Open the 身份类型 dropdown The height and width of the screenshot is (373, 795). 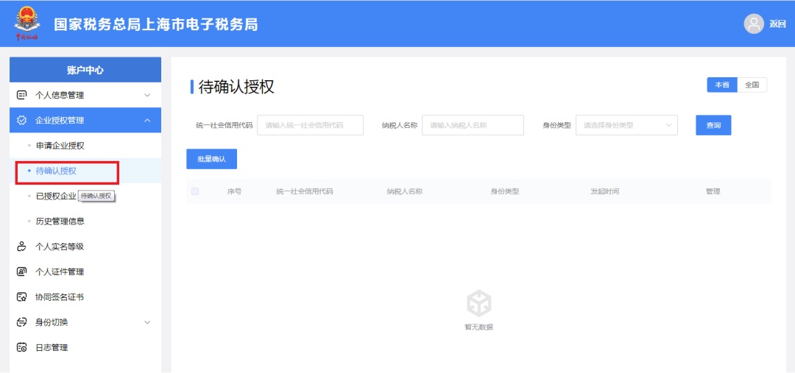pos(626,125)
